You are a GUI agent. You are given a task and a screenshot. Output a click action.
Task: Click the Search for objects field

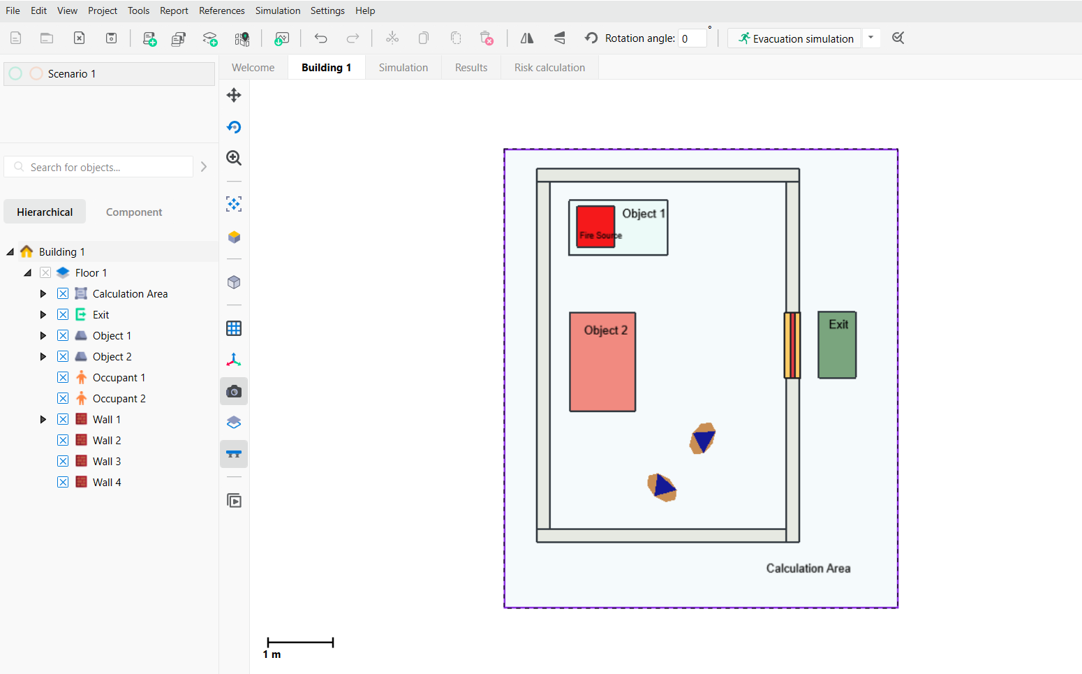(105, 168)
